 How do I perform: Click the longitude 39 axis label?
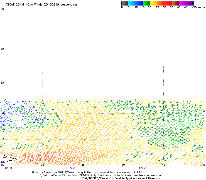click(x=123, y=165)
